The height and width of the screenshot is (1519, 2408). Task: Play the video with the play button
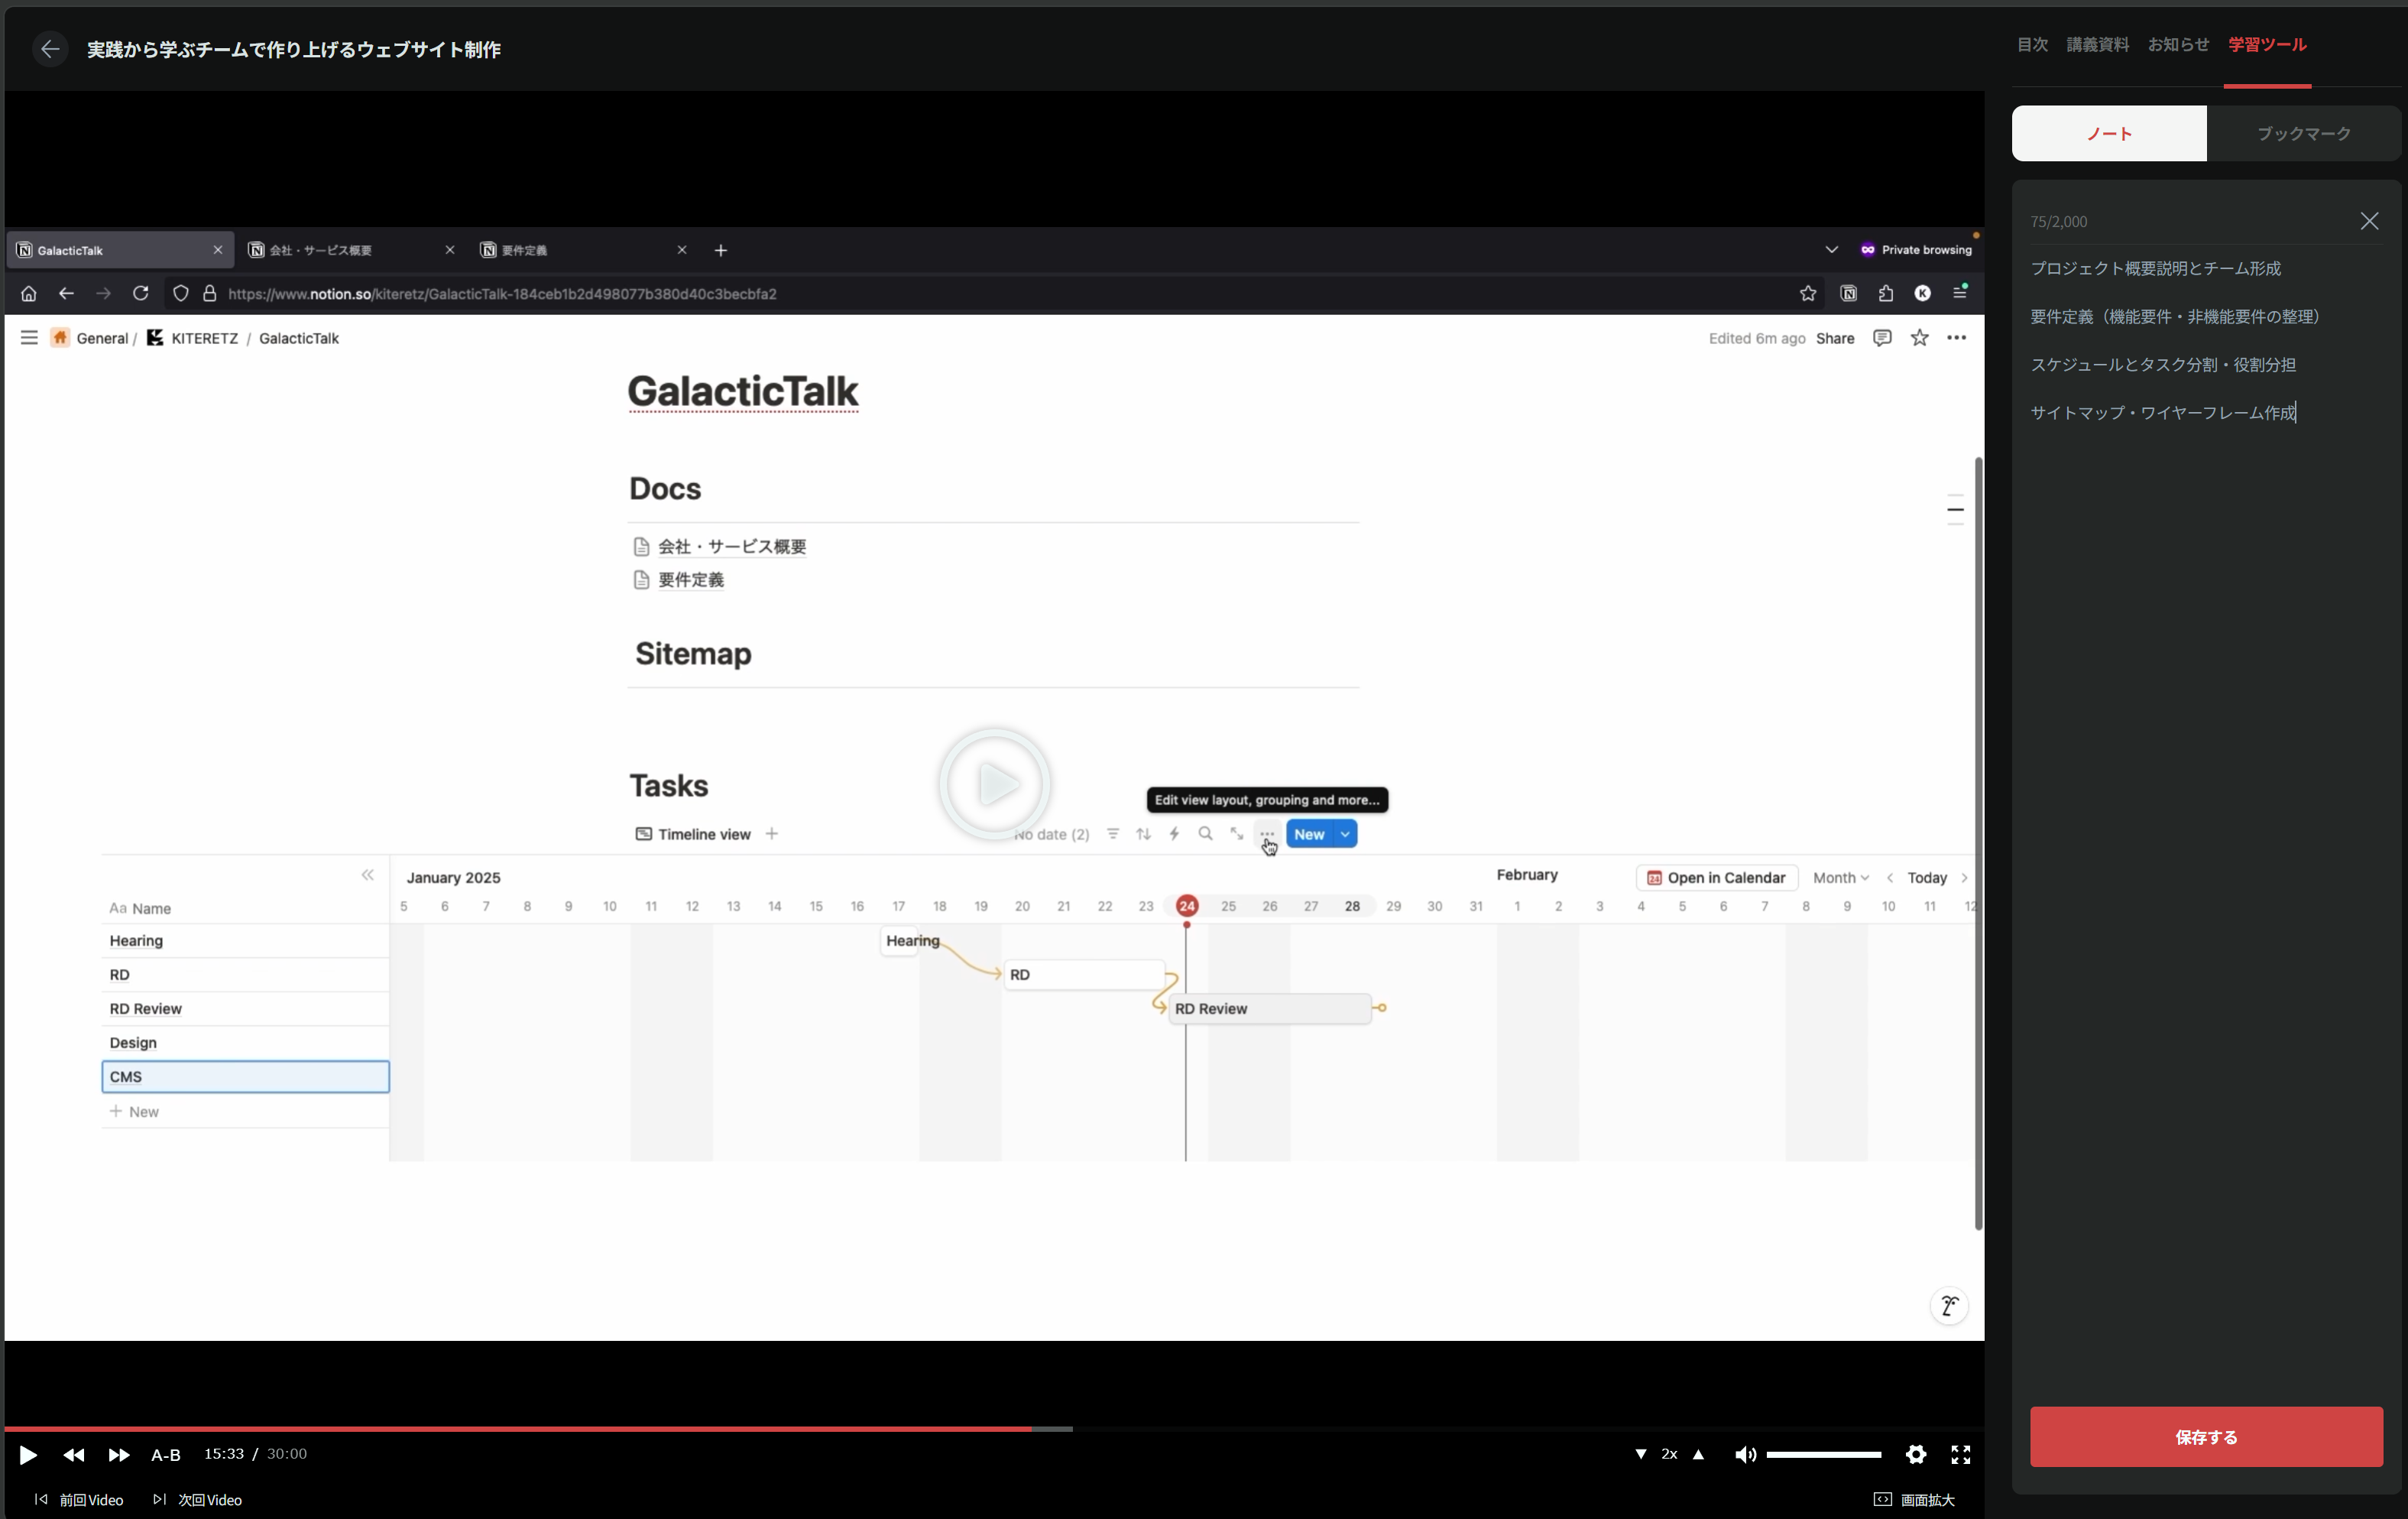click(x=28, y=1454)
